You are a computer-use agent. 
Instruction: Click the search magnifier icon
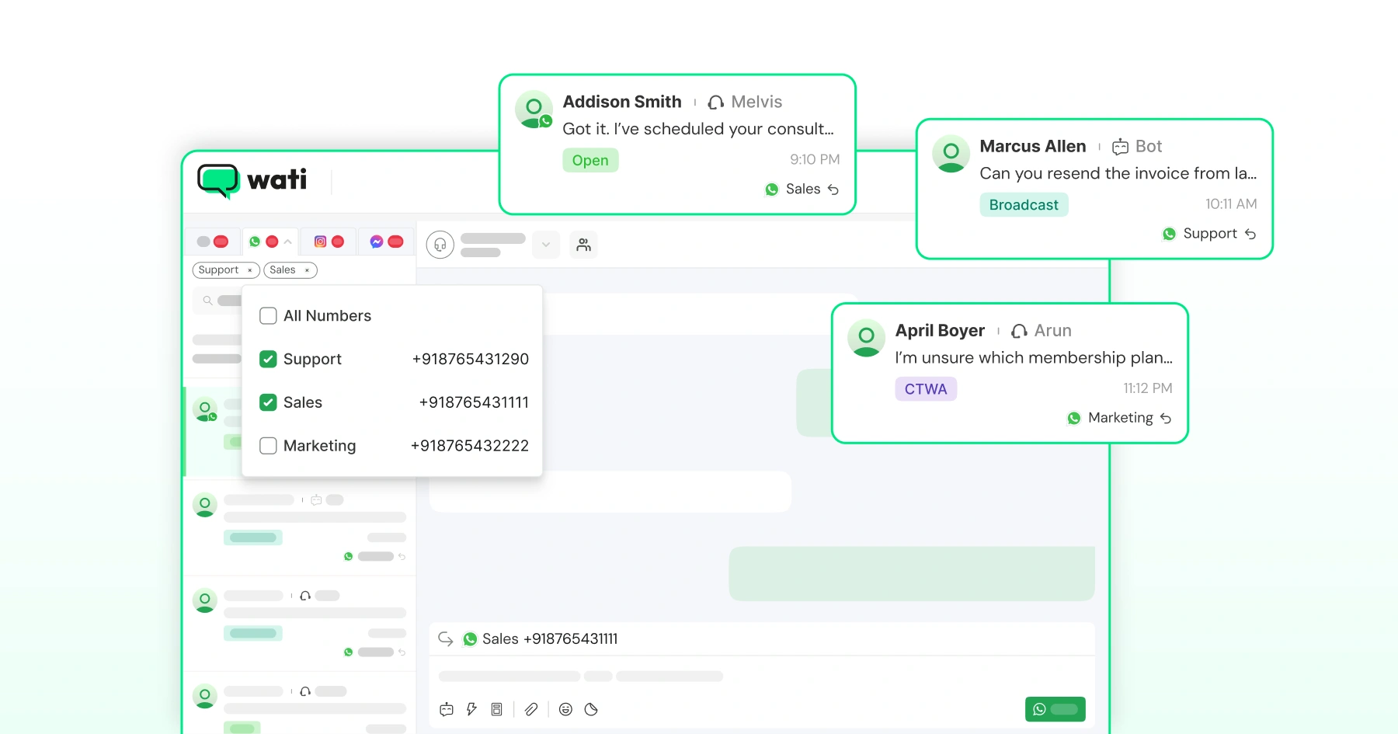pyautogui.click(x=207, y=301)
